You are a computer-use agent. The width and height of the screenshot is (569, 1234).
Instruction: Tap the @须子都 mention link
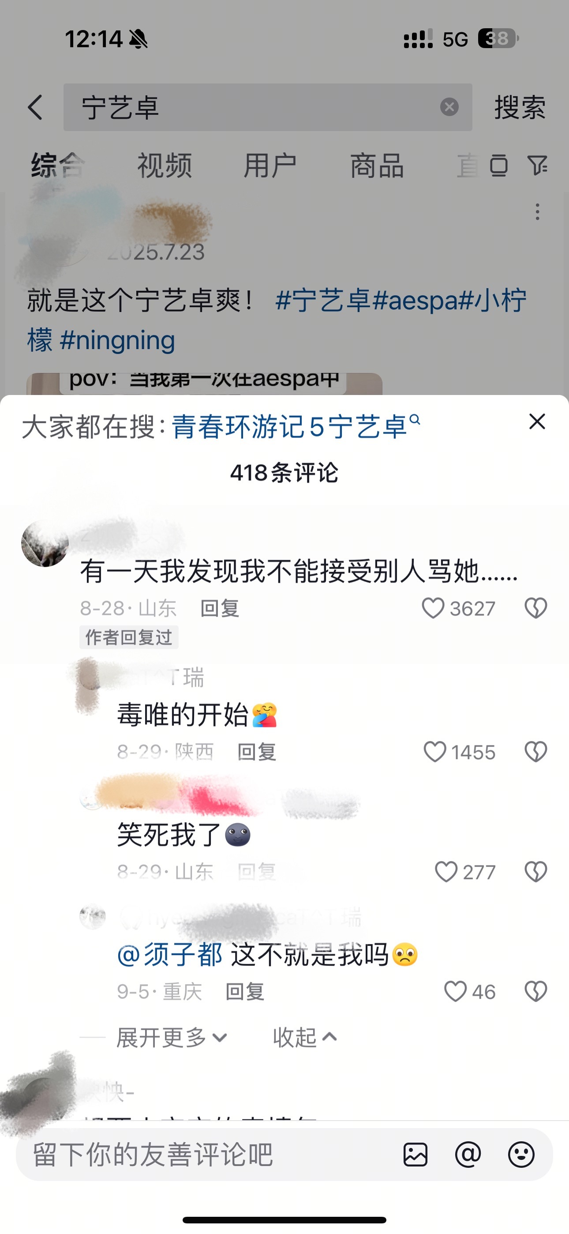pos(169,954)
